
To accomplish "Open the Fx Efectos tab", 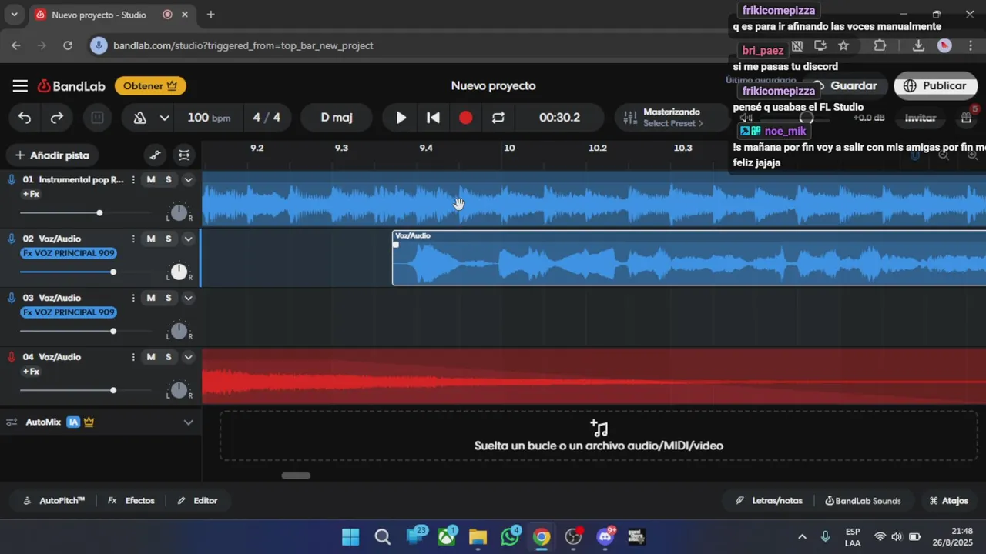I will [131, 501].
